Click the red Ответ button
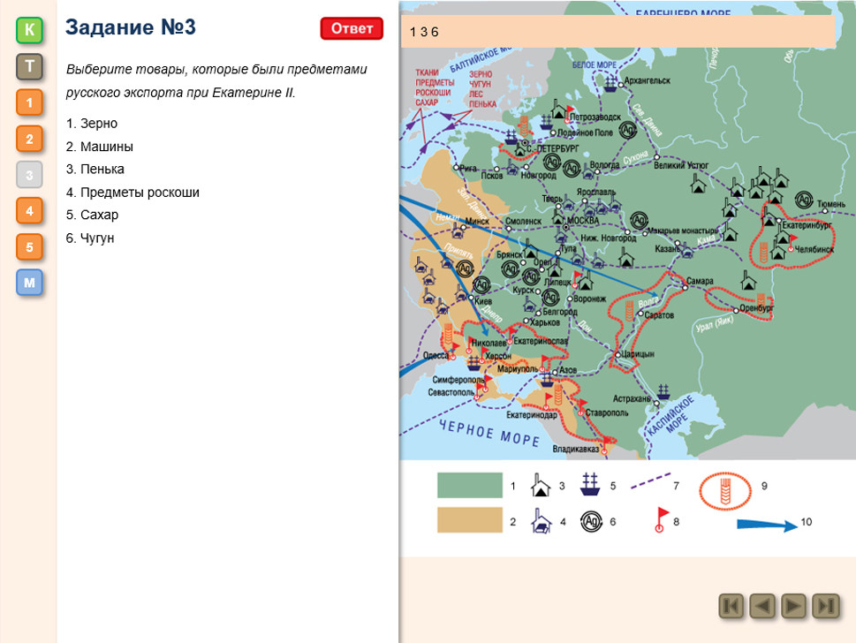The height and width of the screenshot is (643, 856). 352,28
